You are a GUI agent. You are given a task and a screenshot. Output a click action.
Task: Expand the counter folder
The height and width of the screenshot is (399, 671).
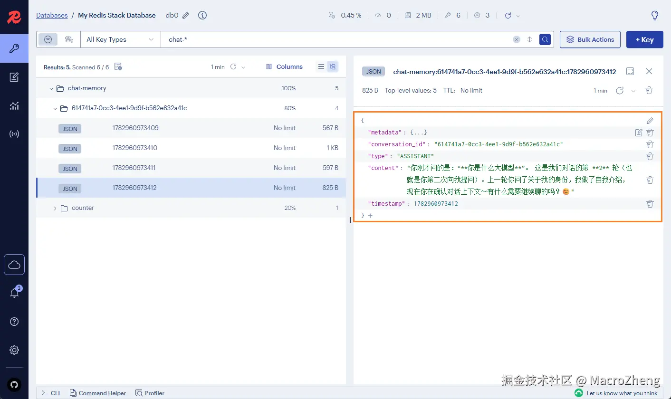(x=55, y=208)
